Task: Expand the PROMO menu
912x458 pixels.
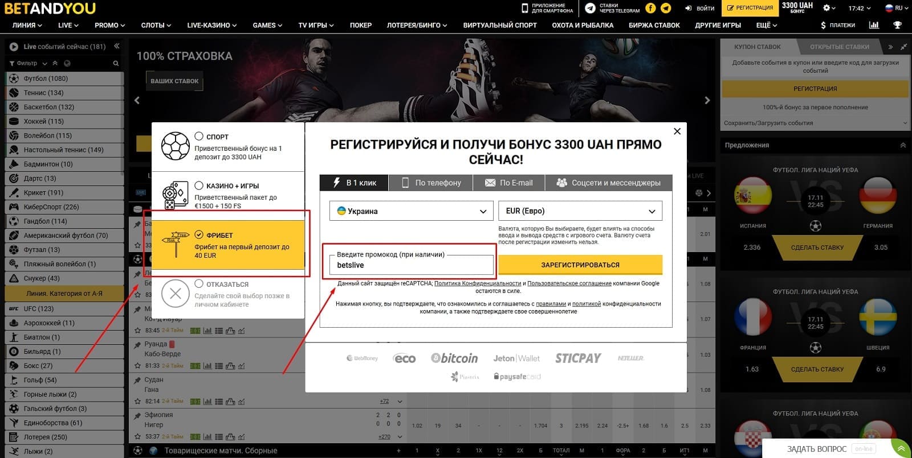Action: [x=109, y=25]
